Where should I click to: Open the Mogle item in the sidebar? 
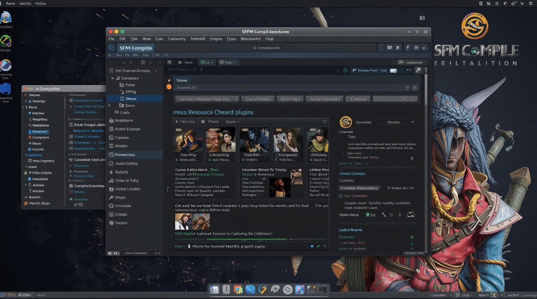click(x=121, y=146)
